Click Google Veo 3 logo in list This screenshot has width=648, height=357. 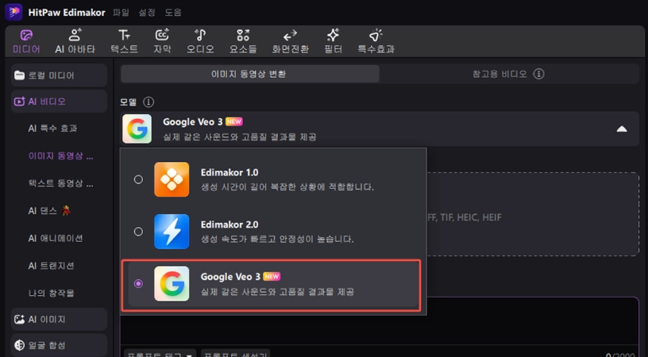[x=172, y=283]
